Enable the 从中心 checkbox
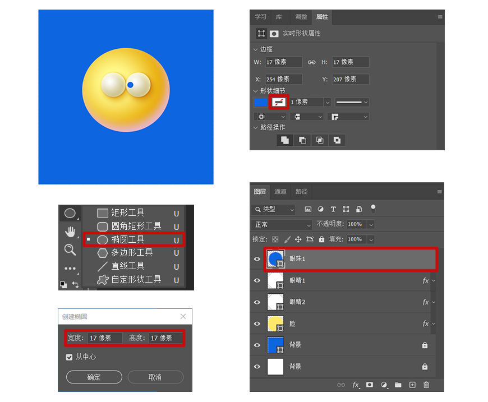Image resolution: width=488 pixels, height=402 pixels. 69,357
